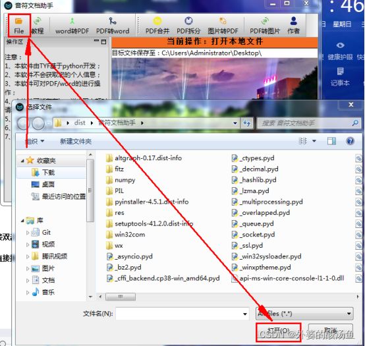The width and height of the screenshot is (365, 346).
Task: Select the _asyncio.pyd file
Action: pyautogui.click(x=130, y=256)
